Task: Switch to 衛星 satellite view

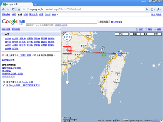Action: click(x=146, y=34)
